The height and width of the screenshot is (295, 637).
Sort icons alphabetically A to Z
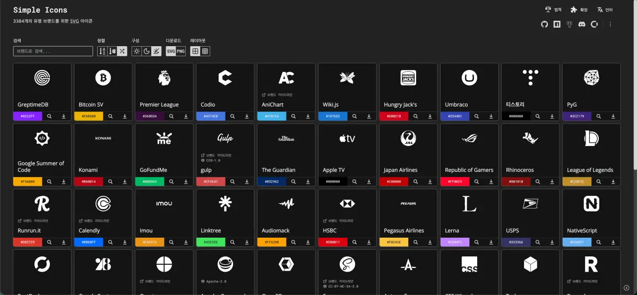(102, 51)
